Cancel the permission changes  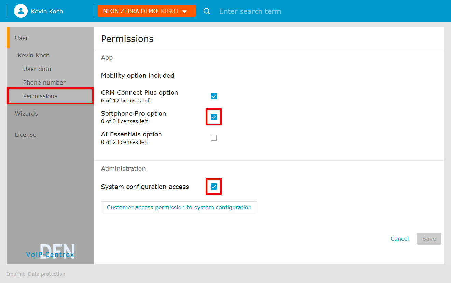[399, 239]
